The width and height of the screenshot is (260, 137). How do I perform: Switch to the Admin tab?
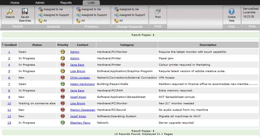pos(40,3)
